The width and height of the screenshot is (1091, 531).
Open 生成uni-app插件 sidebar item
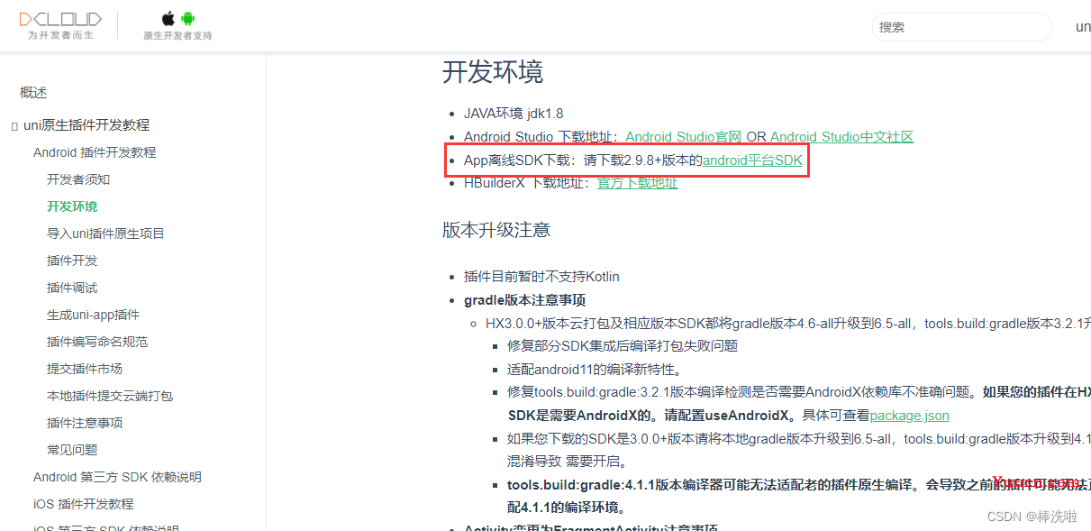pyautogui.click(x=93, y=315)
